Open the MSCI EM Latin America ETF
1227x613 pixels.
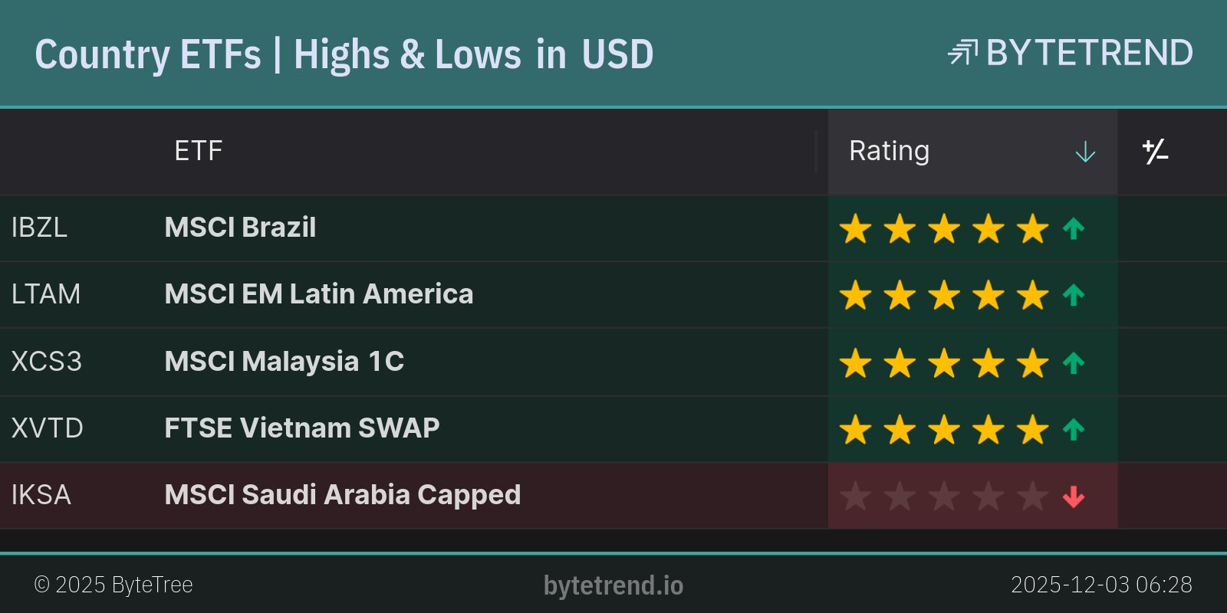pos(318,294)
